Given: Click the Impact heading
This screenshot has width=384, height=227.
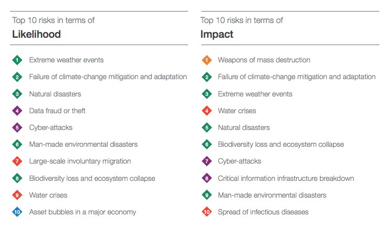Looking at the screenshot, I should tap(217, 35).
